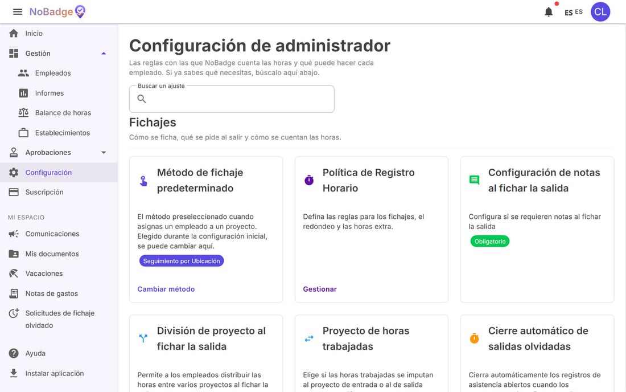
Task: Click the Suscripción card icon
Action: (14, 192)
